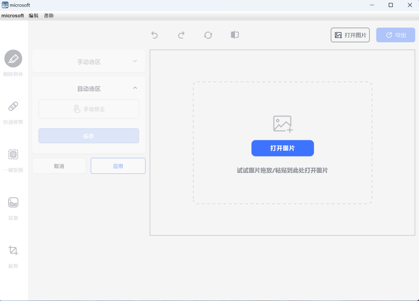The height and width of the screenshot is (301, 419).
Task: Click the 手动修正 button
Action: (x=89, y=109)
